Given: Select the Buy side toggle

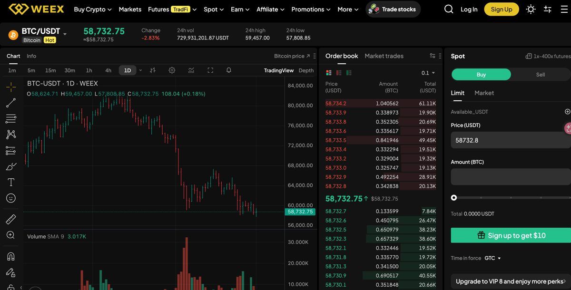Looking at the screenshot, I should [x=481, y=75].
